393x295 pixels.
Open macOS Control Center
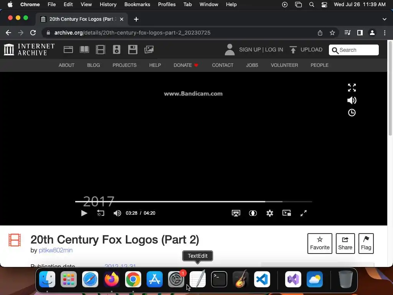point(324,5)
